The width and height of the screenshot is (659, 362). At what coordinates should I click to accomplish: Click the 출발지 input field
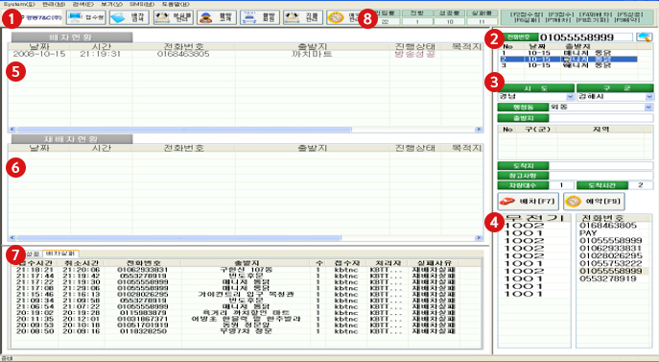point(601,118)
